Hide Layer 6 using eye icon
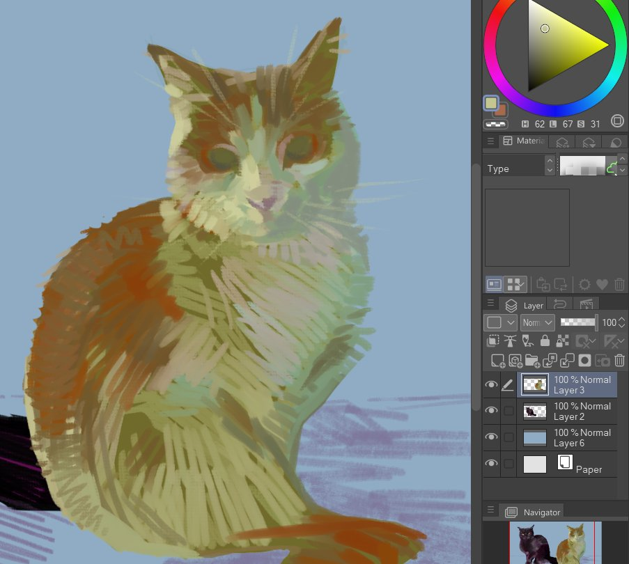The height and width of the screenshot is (564, 629). [491, 437]
